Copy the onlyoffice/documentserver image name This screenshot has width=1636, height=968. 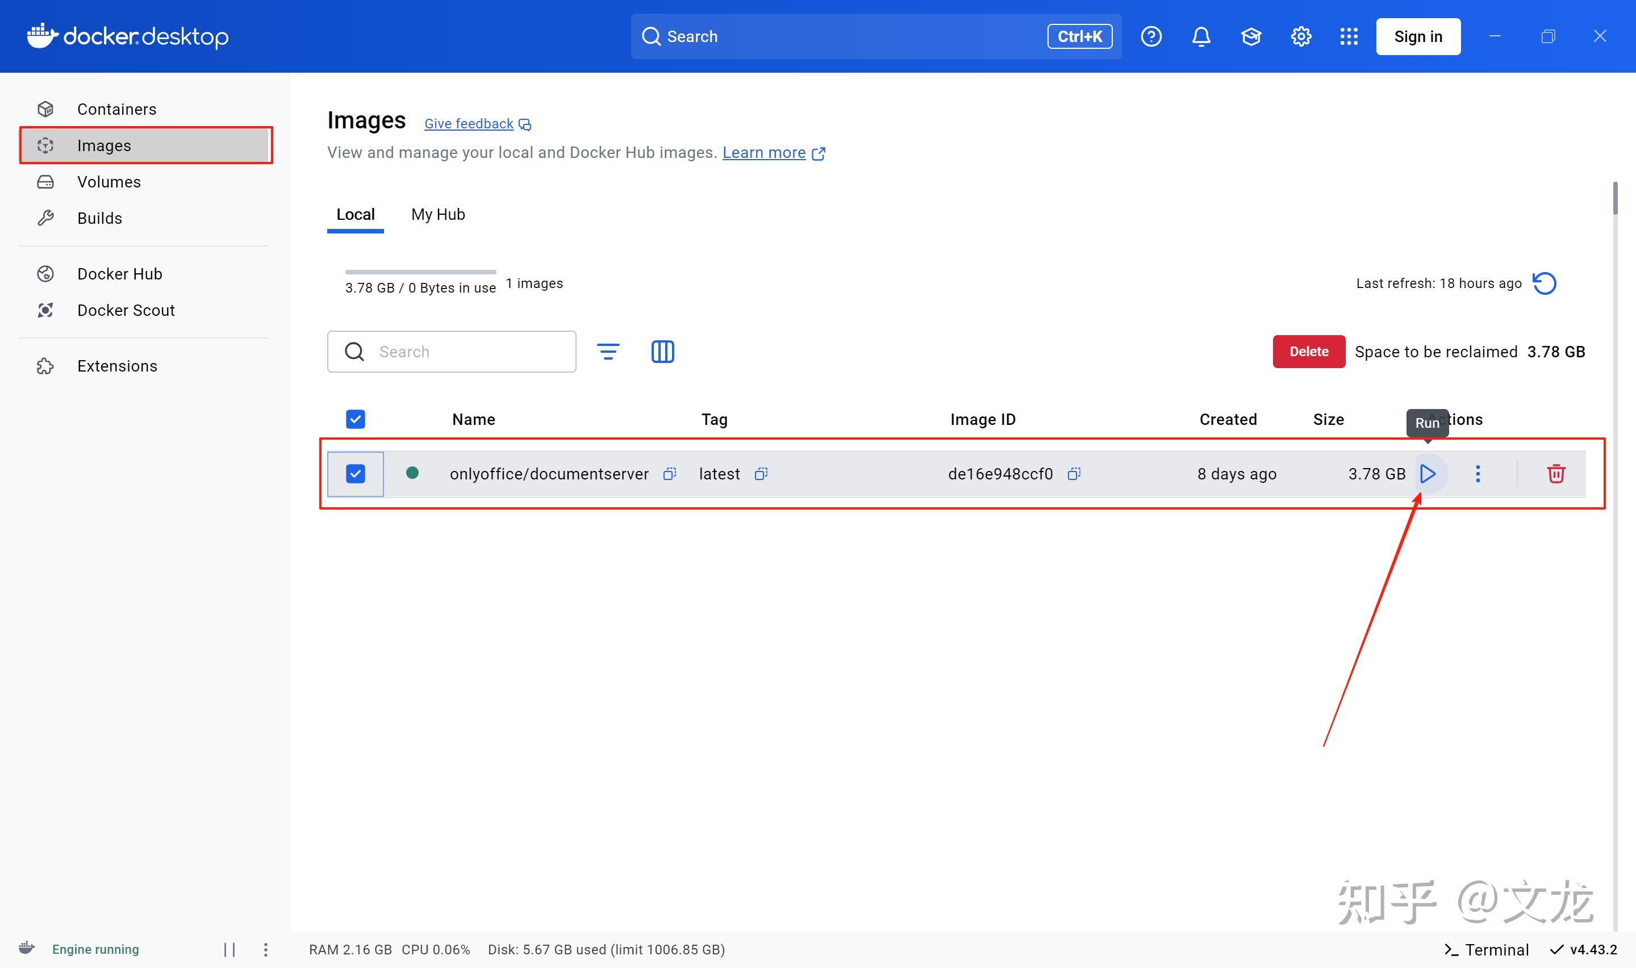coord(670,474)
